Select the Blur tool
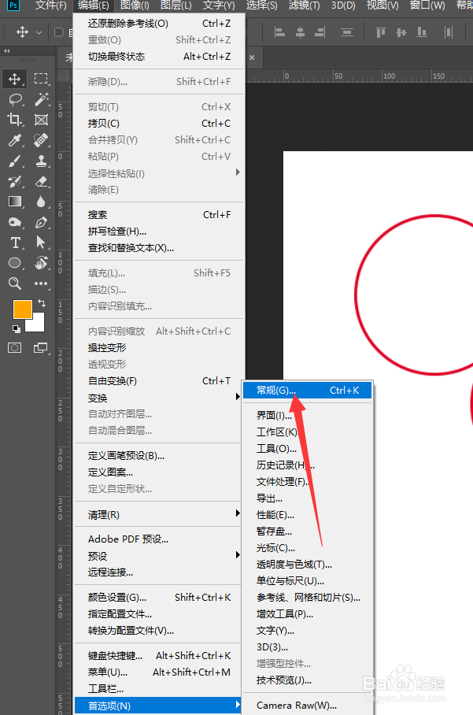Image resolution: width=473 pixels, height=715 pixels. tap(41, 202)
